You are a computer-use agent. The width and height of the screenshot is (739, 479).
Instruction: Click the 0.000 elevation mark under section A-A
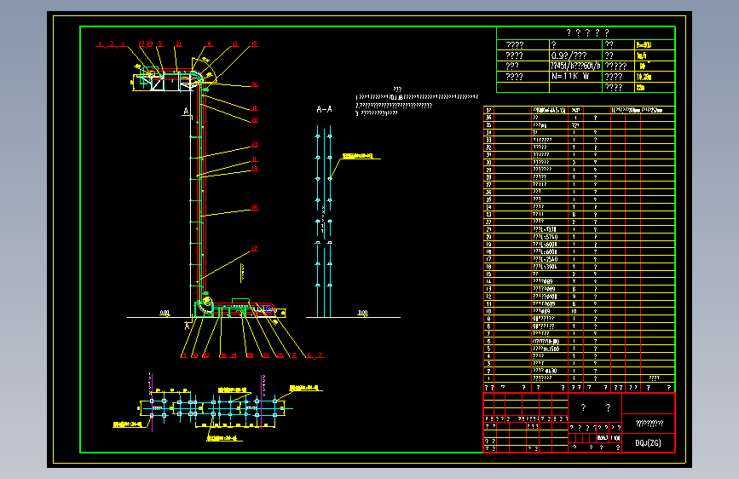363,313
